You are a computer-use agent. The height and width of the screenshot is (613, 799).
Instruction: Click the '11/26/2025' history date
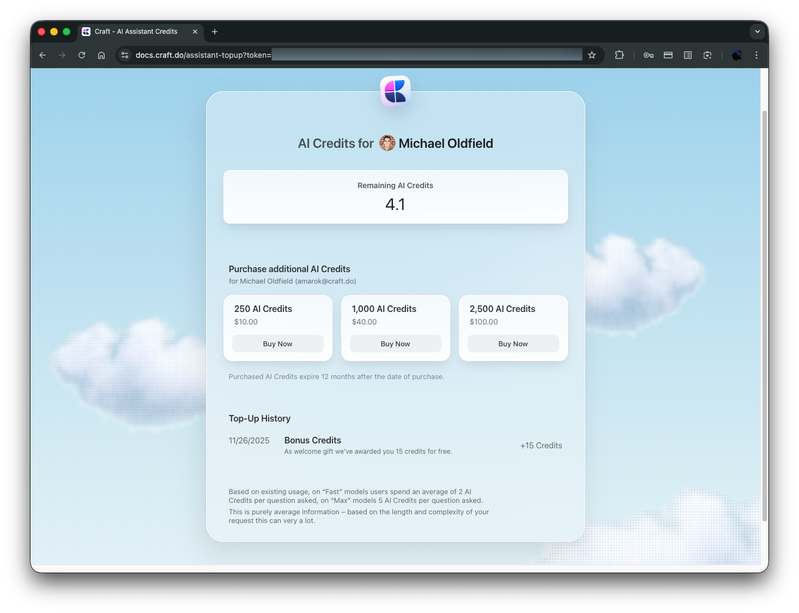(x=249, y=441)
